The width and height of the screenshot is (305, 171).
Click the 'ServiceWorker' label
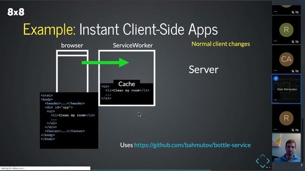click(x=132, y=46)
